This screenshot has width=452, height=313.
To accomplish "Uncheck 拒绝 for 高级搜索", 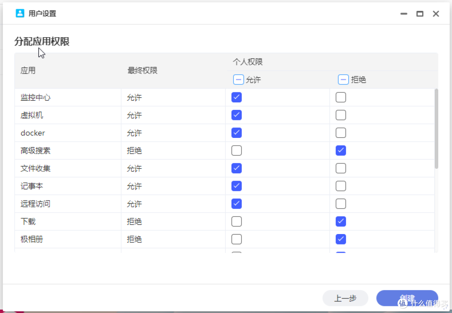I will pos(341,150).
